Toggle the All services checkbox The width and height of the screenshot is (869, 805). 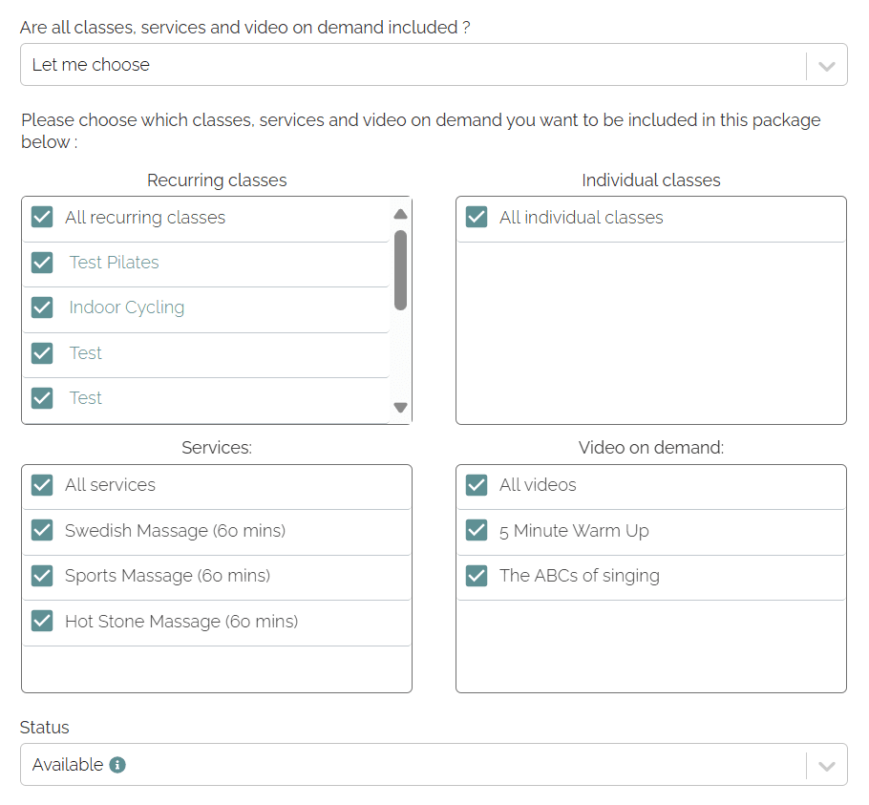(x=42, y=485)
